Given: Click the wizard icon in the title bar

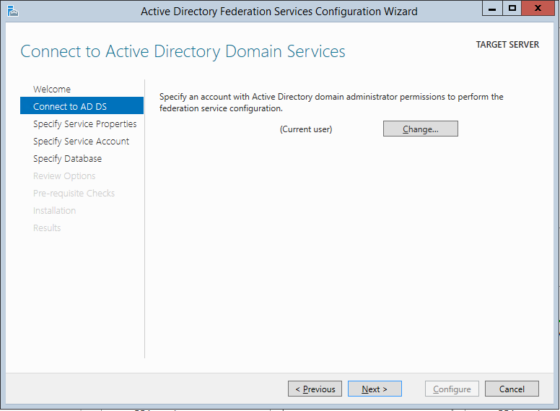Looking at the screenshot, I should point(12,10).
